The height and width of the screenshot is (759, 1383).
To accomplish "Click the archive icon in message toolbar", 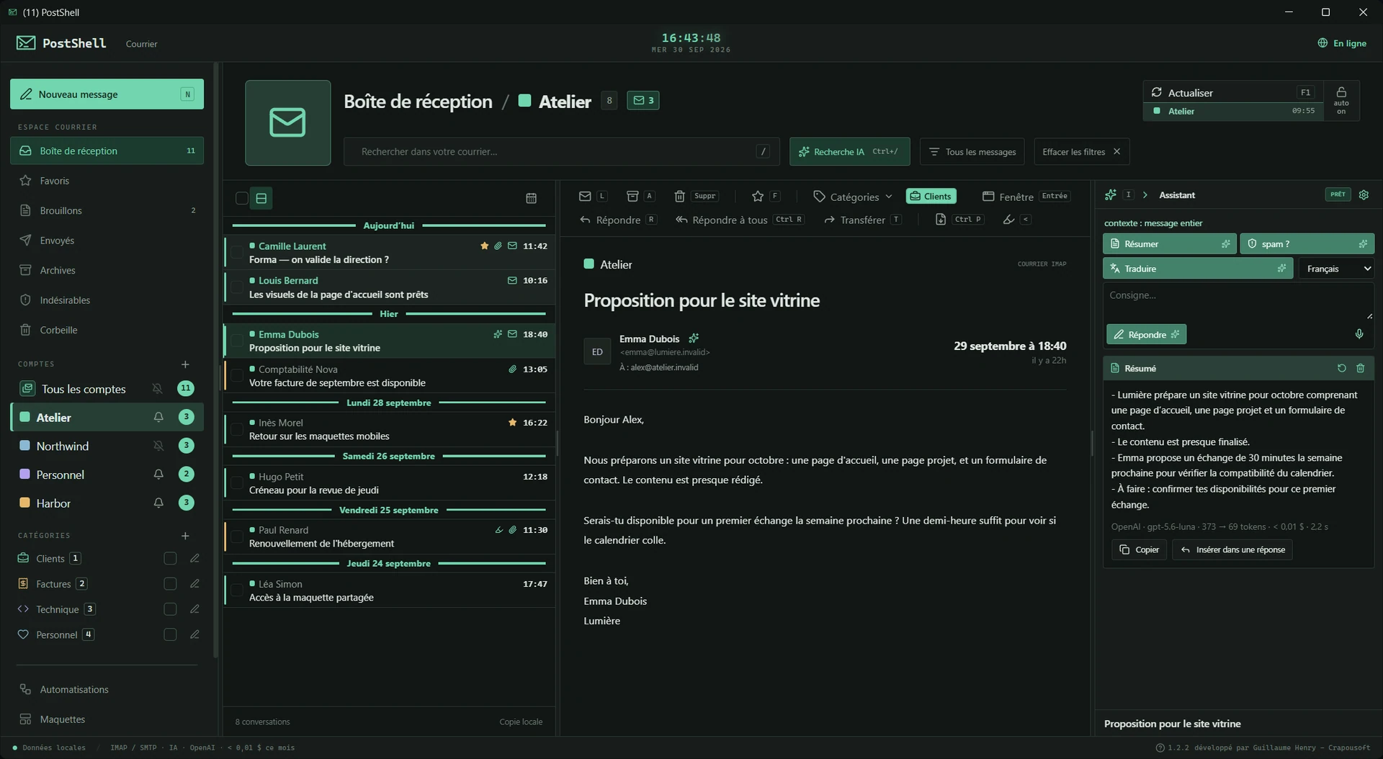I will click(632, 196).
